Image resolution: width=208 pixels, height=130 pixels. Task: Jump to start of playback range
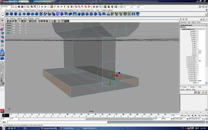click(182, 115)
